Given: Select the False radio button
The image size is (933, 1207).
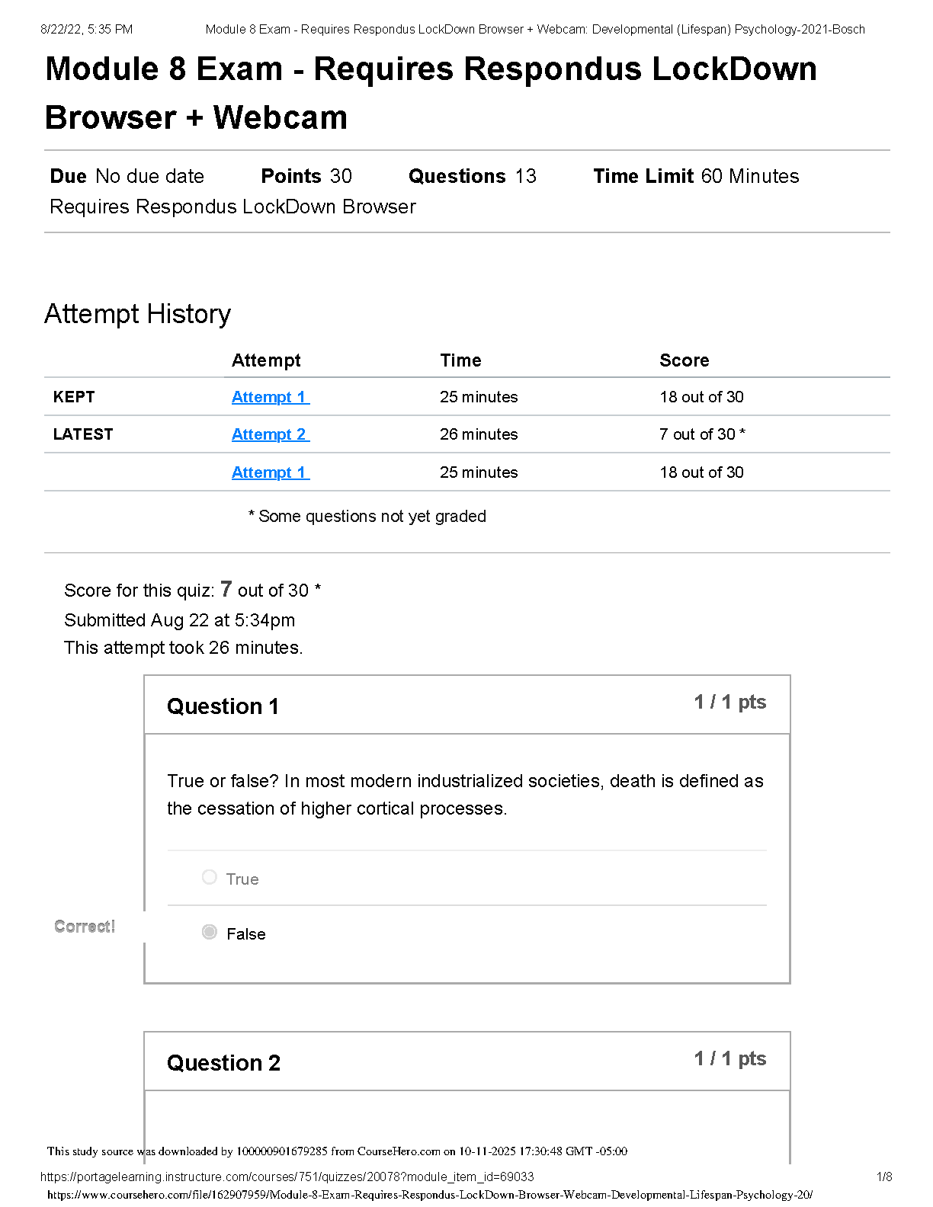Looking at the screenshot, I should click(x=210, y=932).
